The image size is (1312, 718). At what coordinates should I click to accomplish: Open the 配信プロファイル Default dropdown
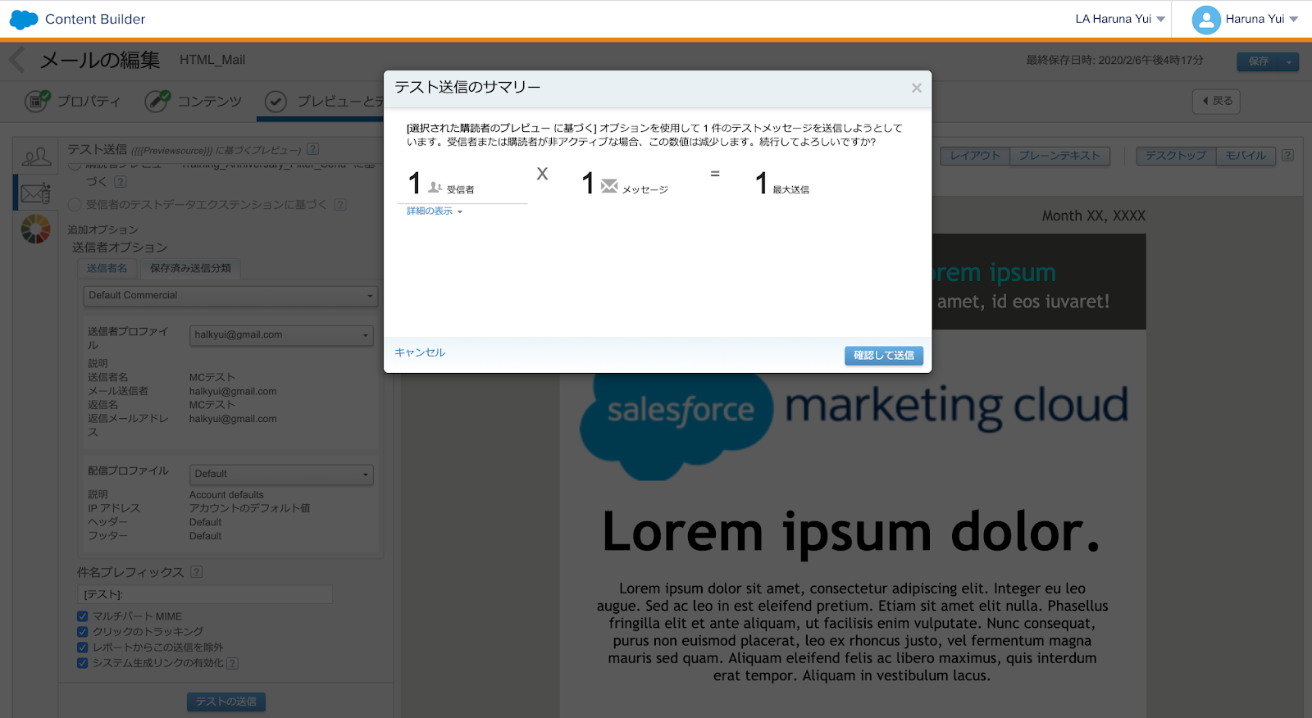281,475
